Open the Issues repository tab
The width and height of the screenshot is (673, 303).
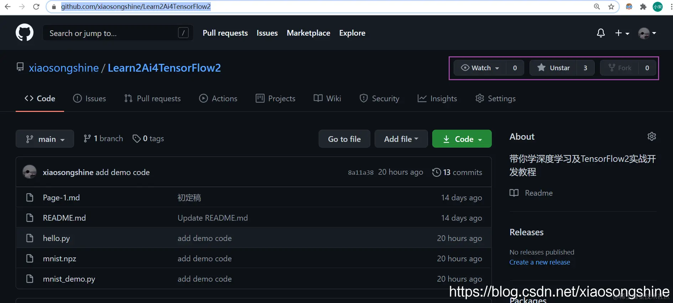[x=89, y=98]
